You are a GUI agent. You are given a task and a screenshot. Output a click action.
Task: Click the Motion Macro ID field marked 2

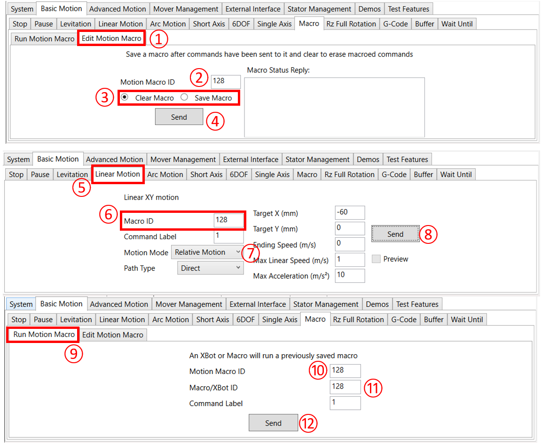[226, 82]
